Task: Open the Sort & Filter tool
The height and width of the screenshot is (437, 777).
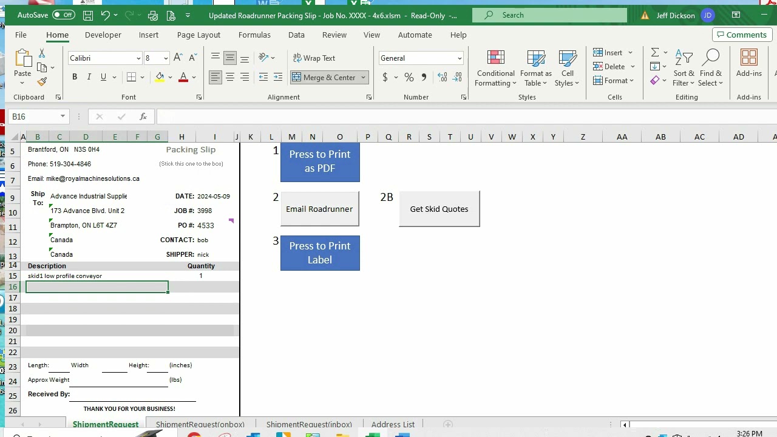Action: (684, 67)
